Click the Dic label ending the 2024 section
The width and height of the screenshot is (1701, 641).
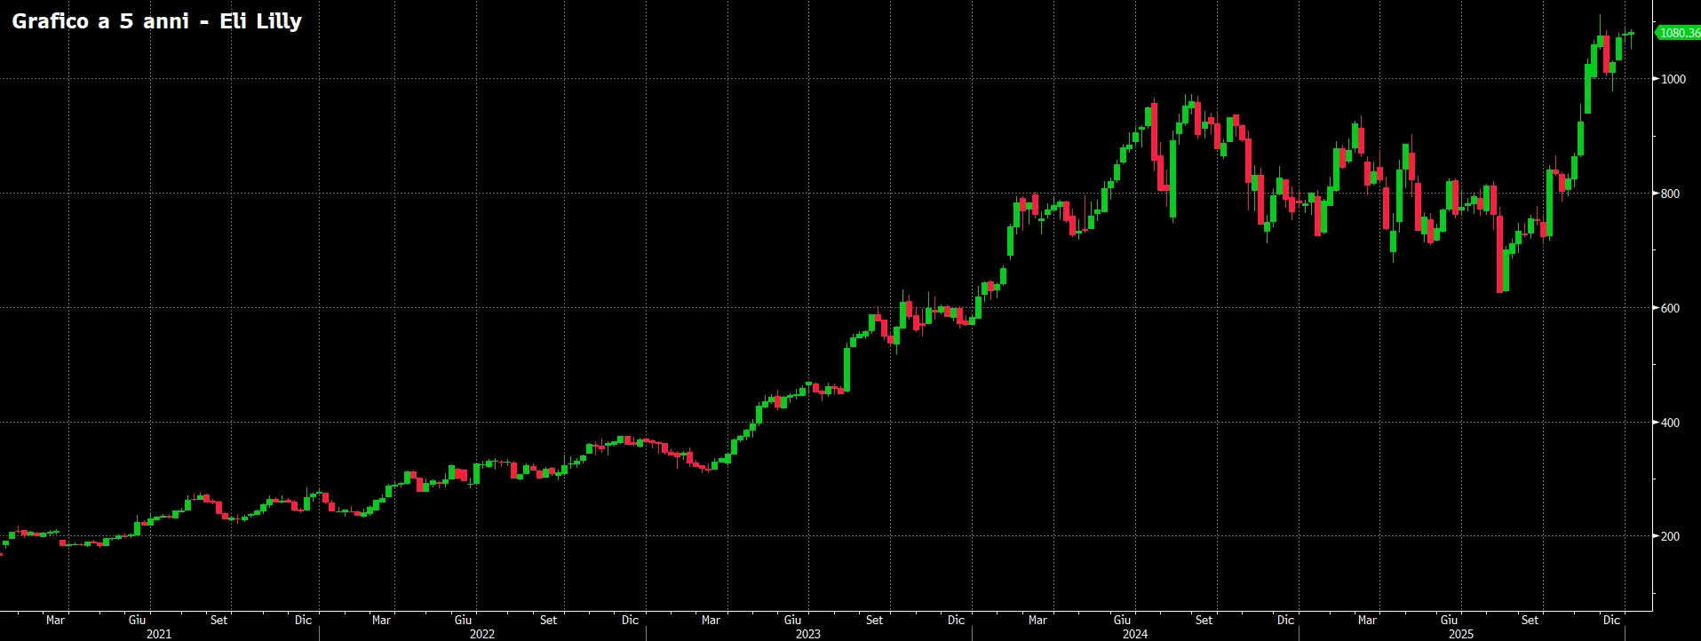click(1285, 620)
